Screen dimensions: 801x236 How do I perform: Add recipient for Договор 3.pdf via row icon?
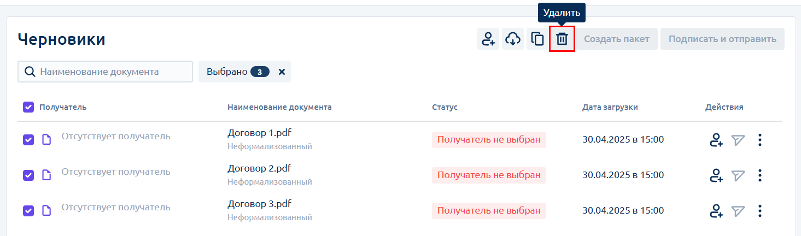pyautogui.click(x=716, y=211)
